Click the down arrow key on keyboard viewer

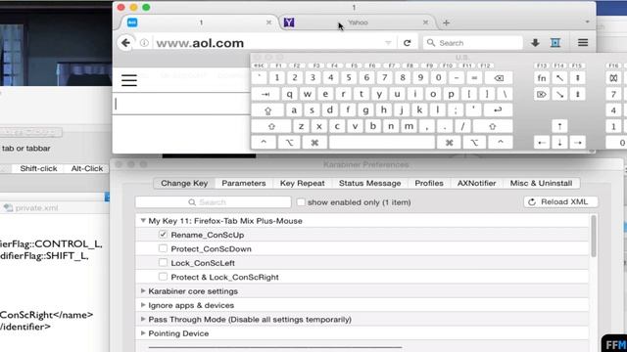coord(559,143)
